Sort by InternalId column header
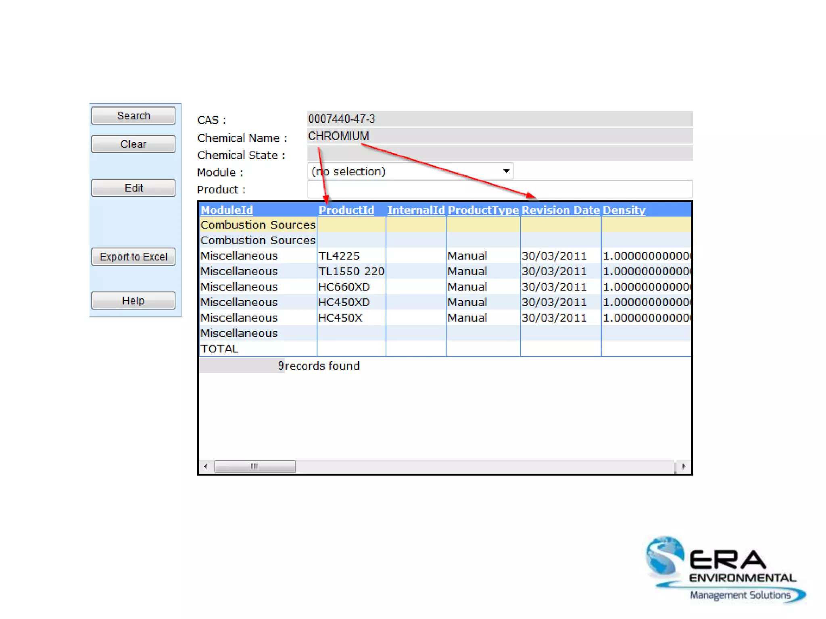The image size is (826, 619). 415,210
